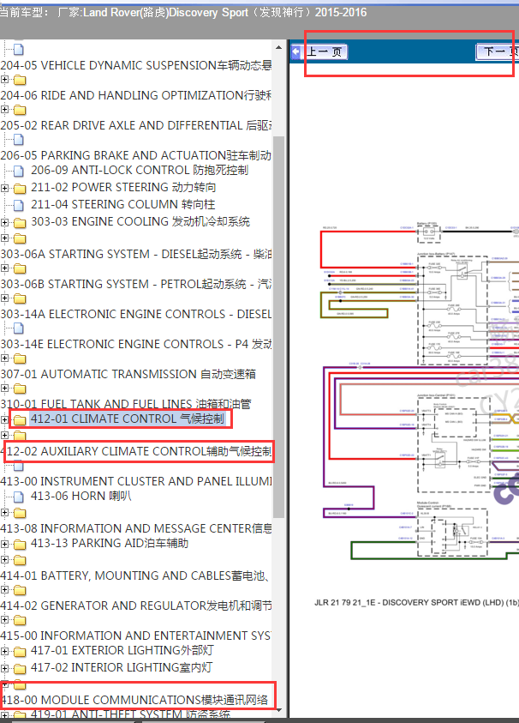The image size is (519, 723).
Task: Click the folder icon for 303-06A STARTING SYSTEM DIESEL
Action: [20, 238]
